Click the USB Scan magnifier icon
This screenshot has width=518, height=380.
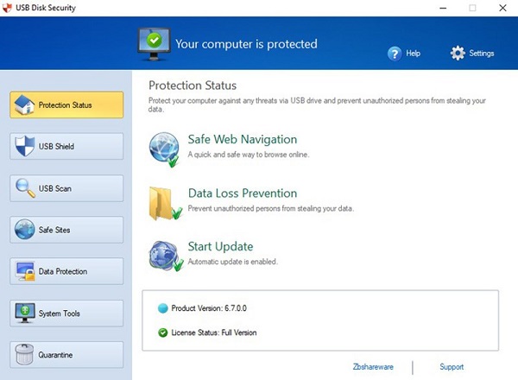click(25, 188)
